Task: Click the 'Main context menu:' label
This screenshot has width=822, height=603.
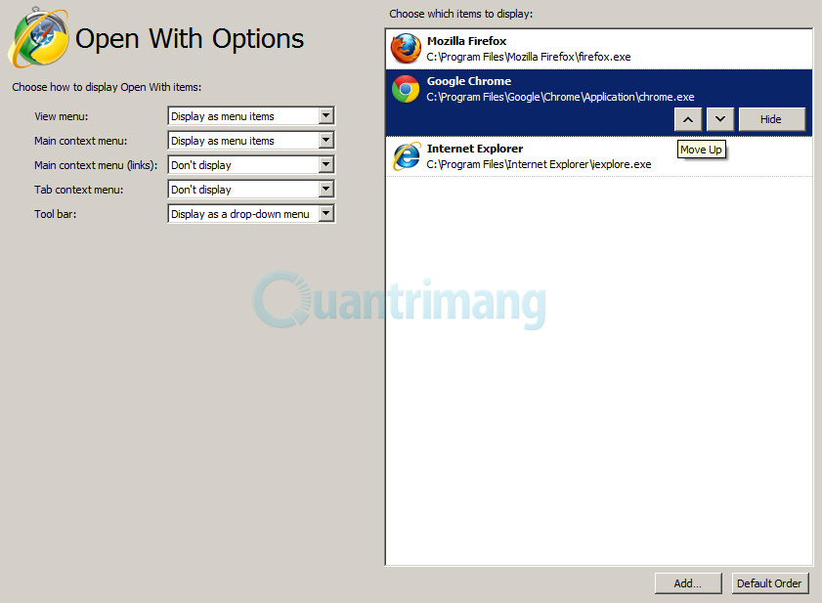Action: click(x=81, y=141)
